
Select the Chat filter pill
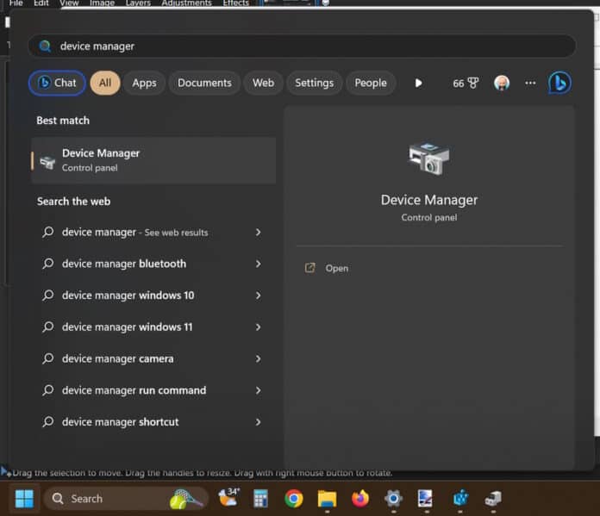57,83
